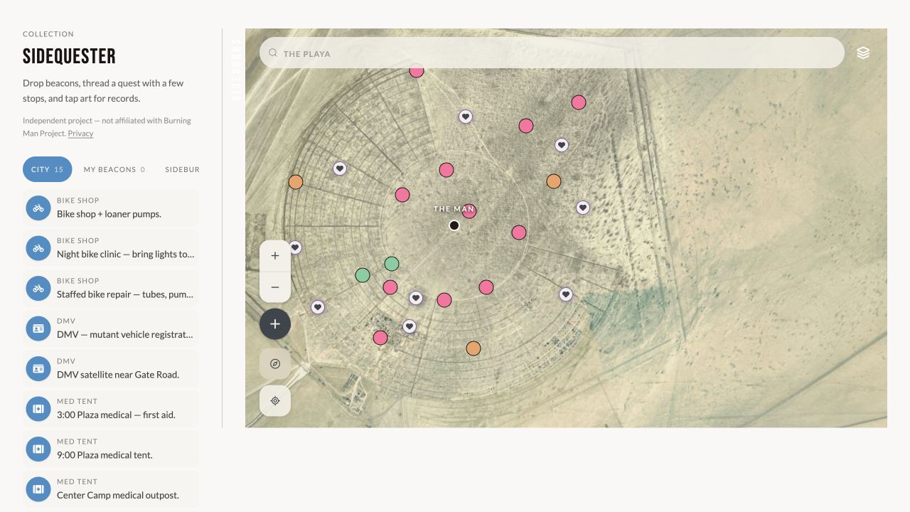Open Night bike clinic list entry
Image resolution: width=910 pixels, height=512 pixels.
pyautogui.click(x=111, y=248)
